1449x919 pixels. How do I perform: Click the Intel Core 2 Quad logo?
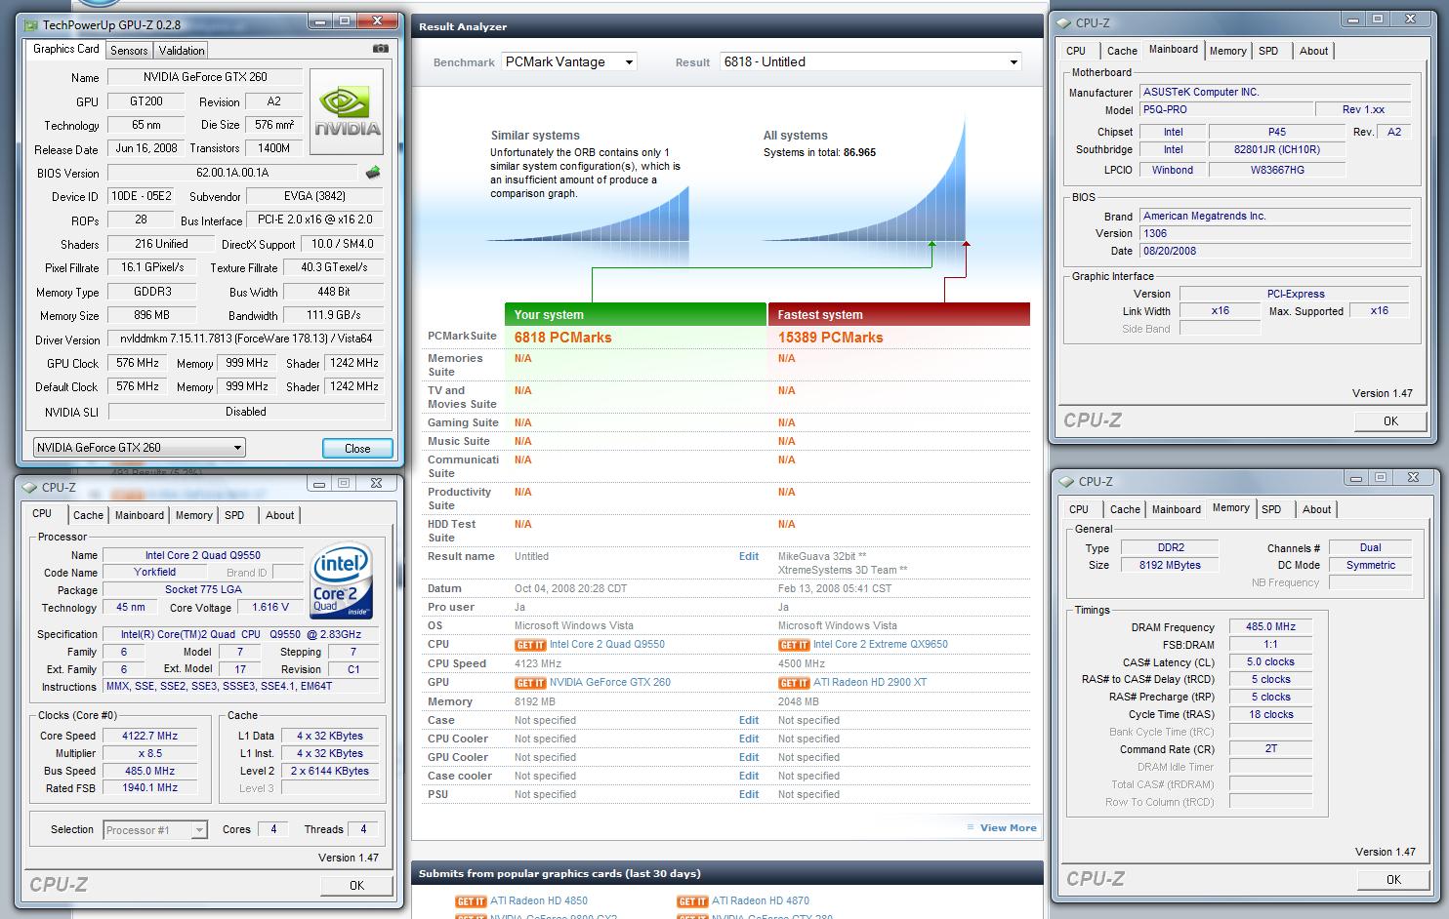pyautogui.click(x=341, y=579)
